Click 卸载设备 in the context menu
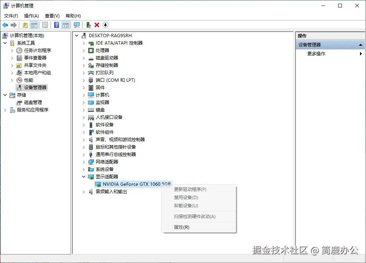Screen dimensions: 366x263 click(x=186, y=206)
